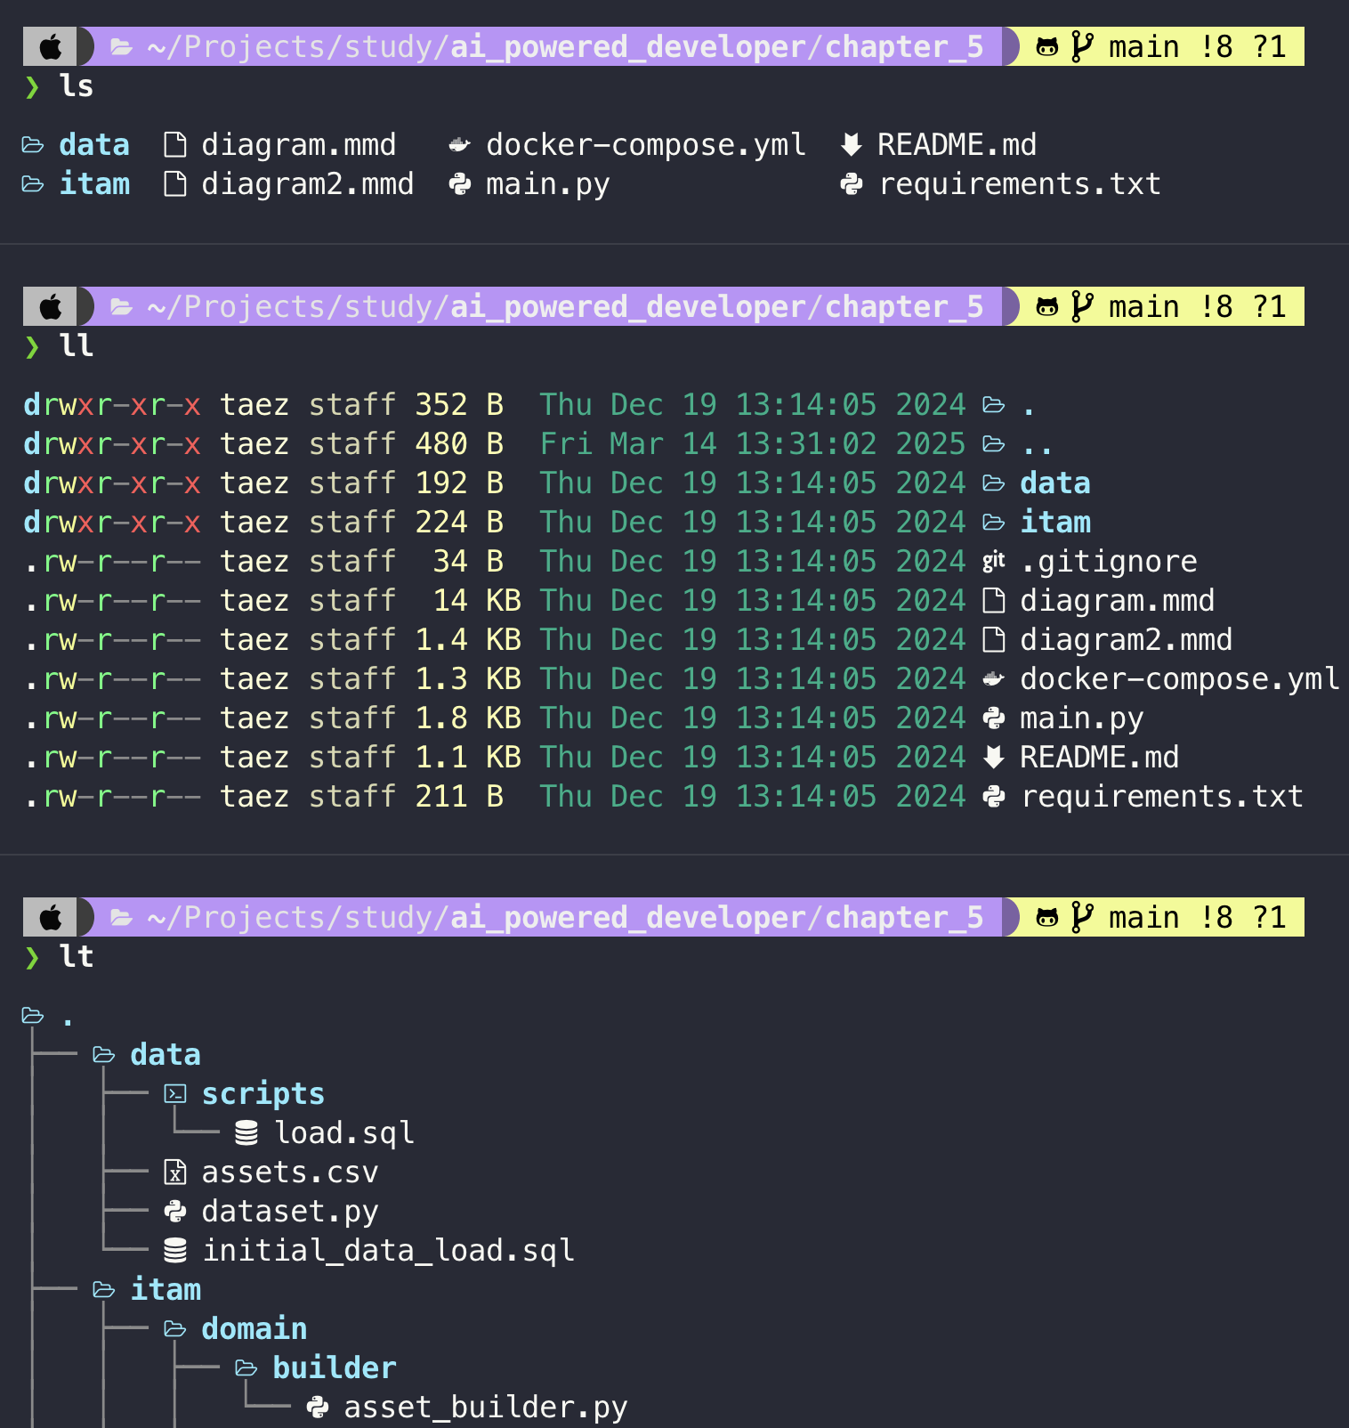Screen dimensions: 1349x1428
Task: Click the root dot folder of the tree
Action: [x=68, y=1015]
